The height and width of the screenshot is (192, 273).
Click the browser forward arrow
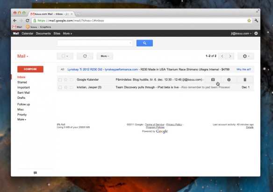coord(21,21)
